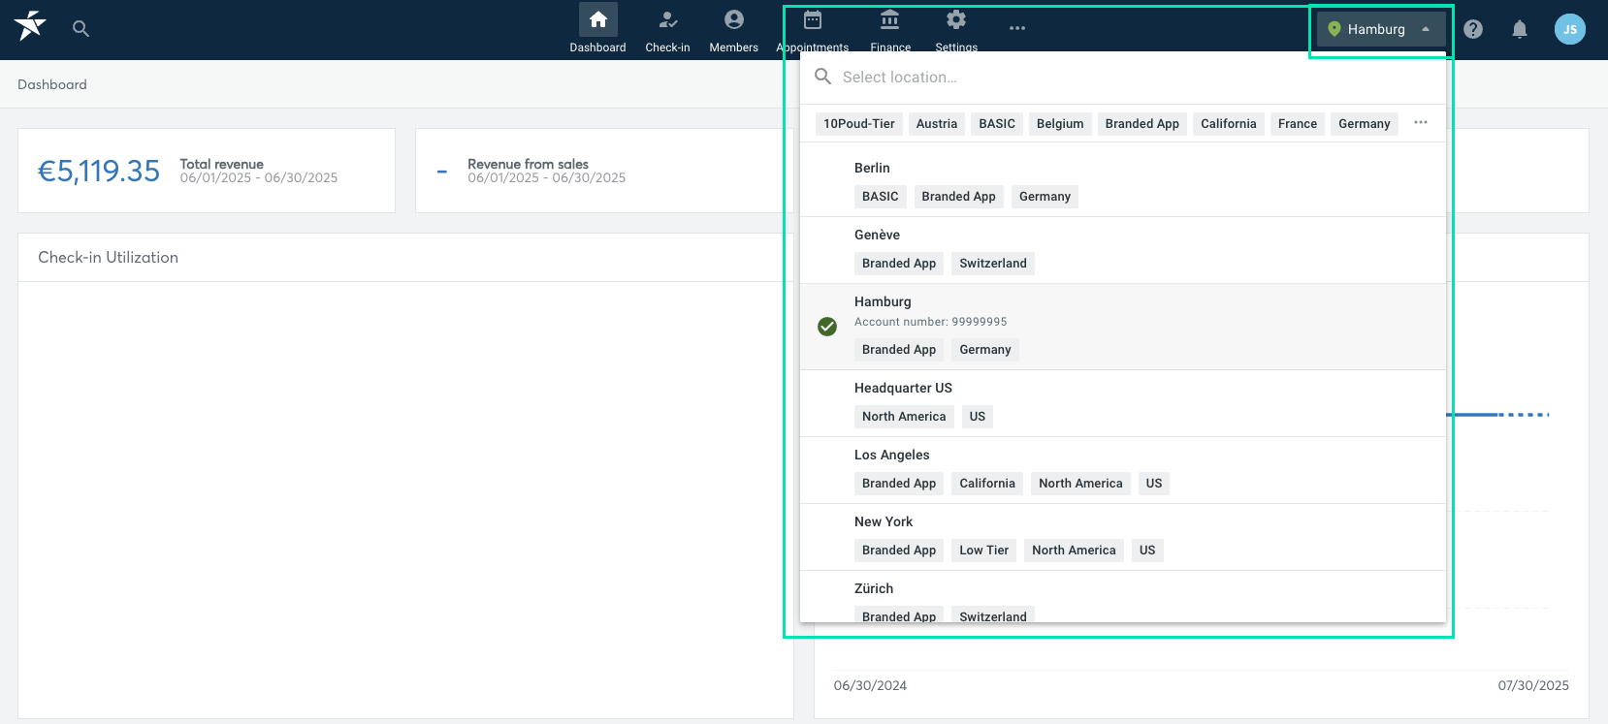
Task: Open Settings gear icon
Action: pos(956,19)
